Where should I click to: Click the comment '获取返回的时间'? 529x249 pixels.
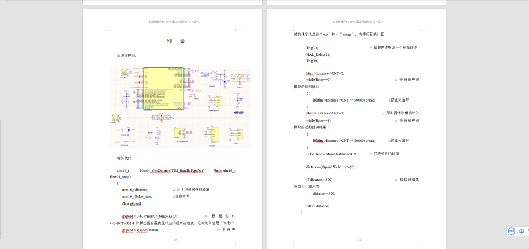coord(386,154)
